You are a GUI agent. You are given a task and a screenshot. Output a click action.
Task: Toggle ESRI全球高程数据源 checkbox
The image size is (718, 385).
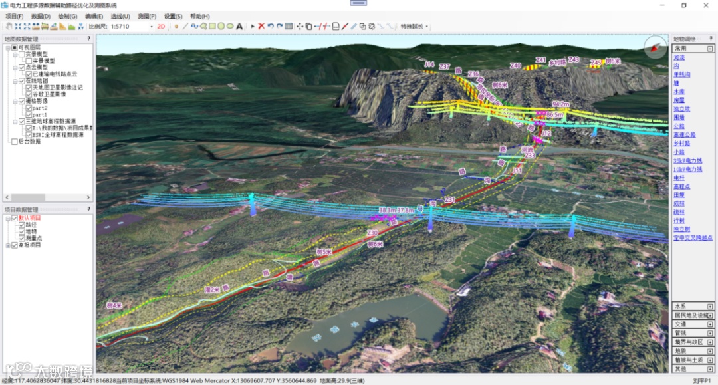[x=29, y=135]
